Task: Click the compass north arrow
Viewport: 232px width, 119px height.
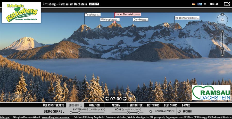Action: (x=222, y=20)
